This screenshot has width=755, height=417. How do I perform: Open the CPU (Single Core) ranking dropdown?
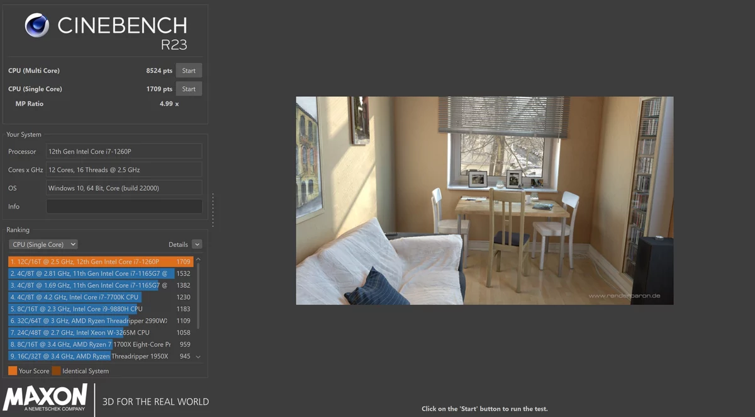click(43, 244)
